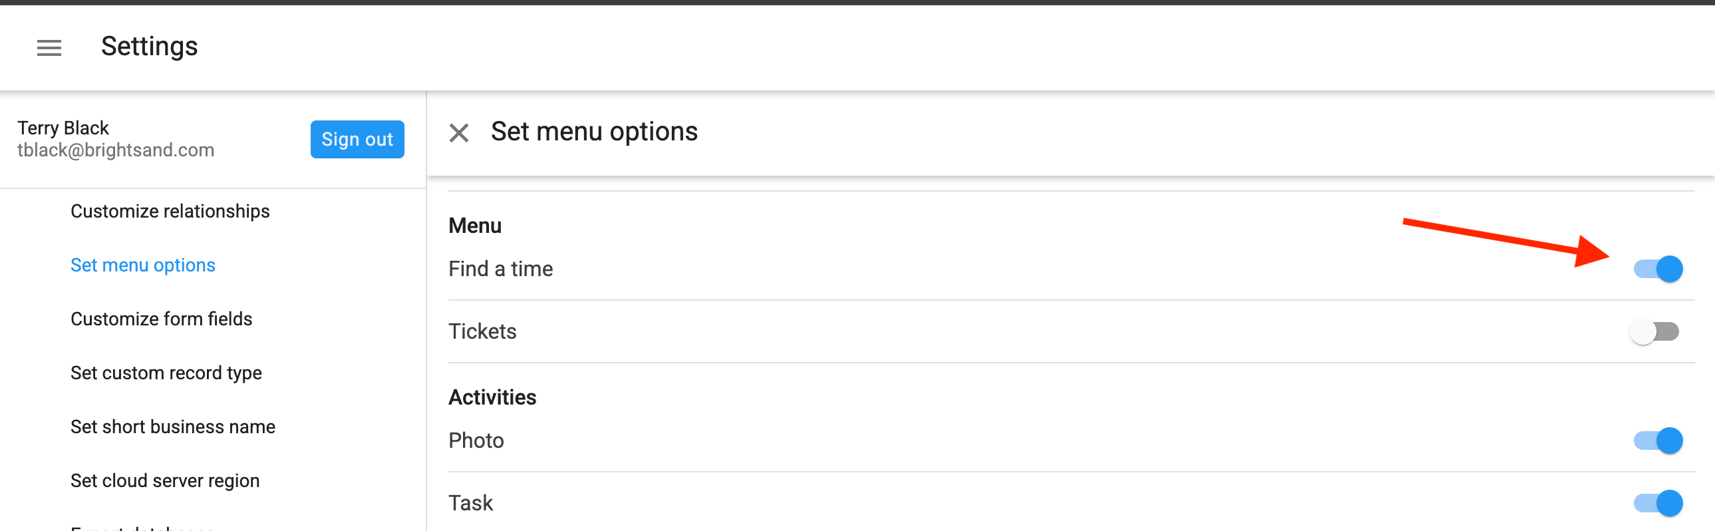Go to Set custom record type
Viewport: 1715px width, 531px height.
[166, 373]
